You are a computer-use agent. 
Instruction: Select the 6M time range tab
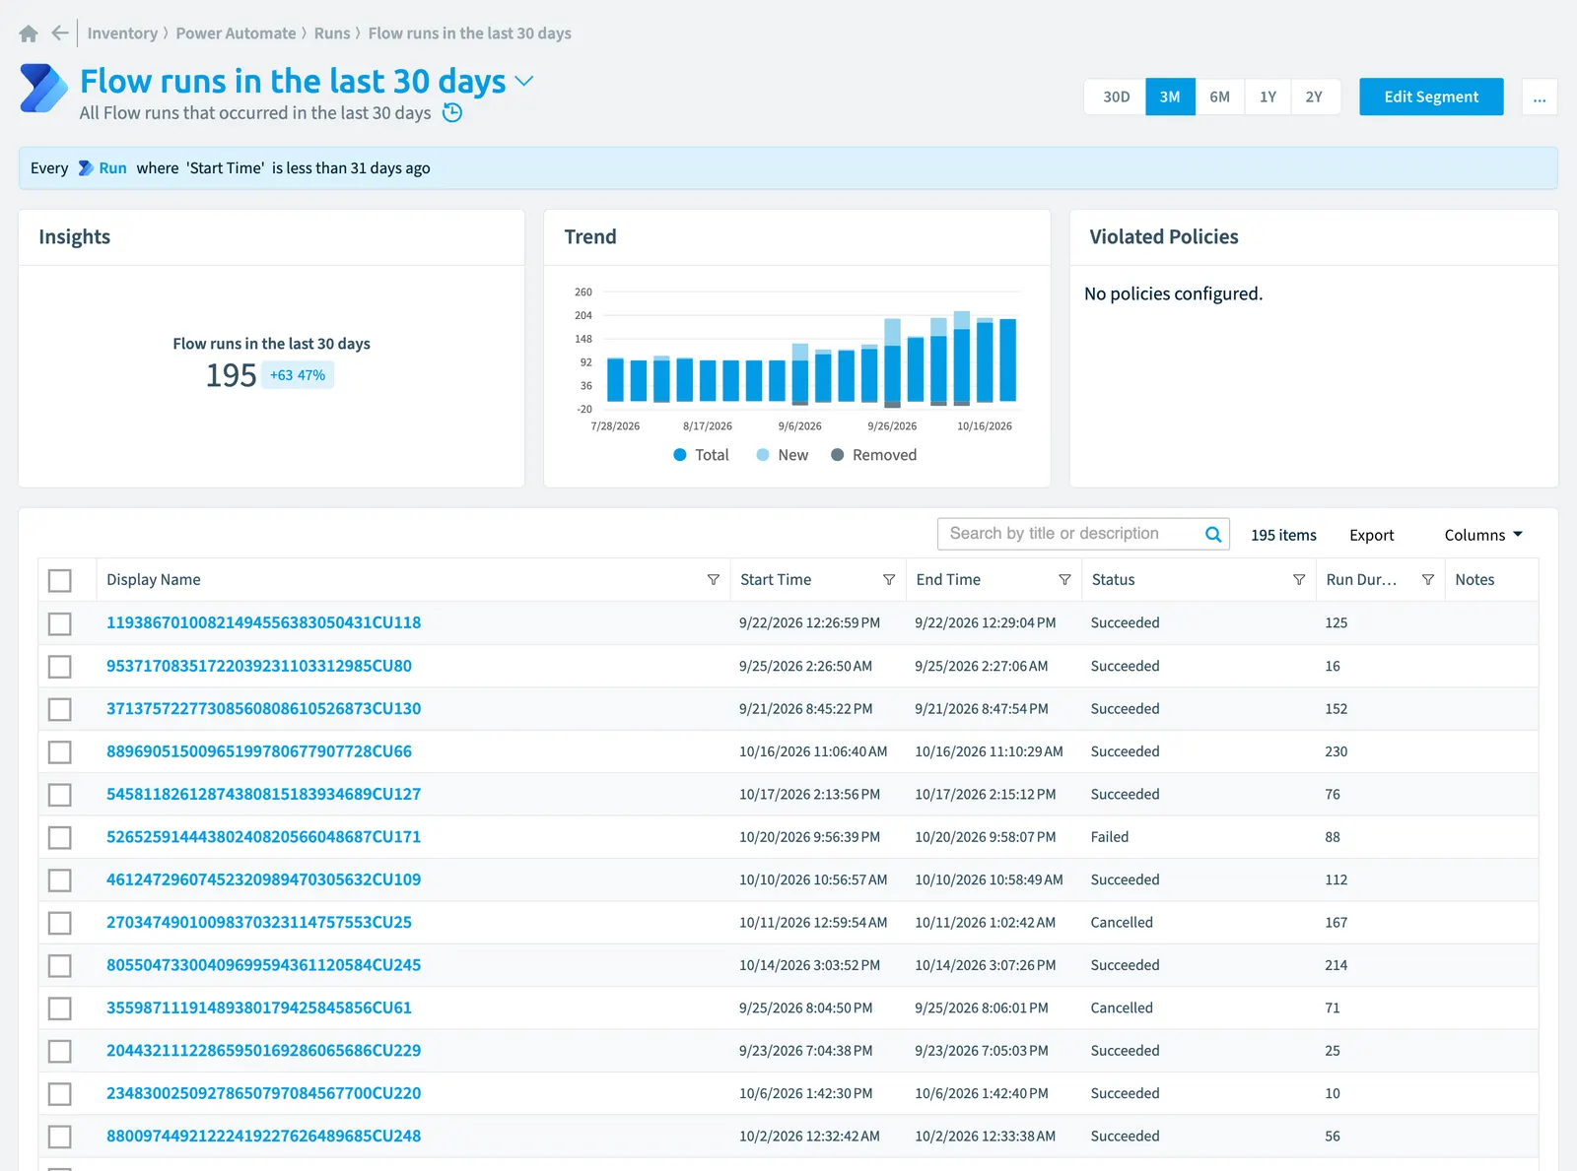coord(1219,97)
